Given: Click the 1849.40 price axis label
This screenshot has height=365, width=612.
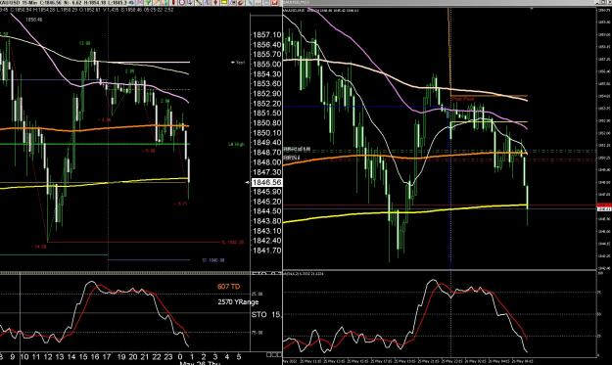Looking at the screenshot, I should pos(267,143).
